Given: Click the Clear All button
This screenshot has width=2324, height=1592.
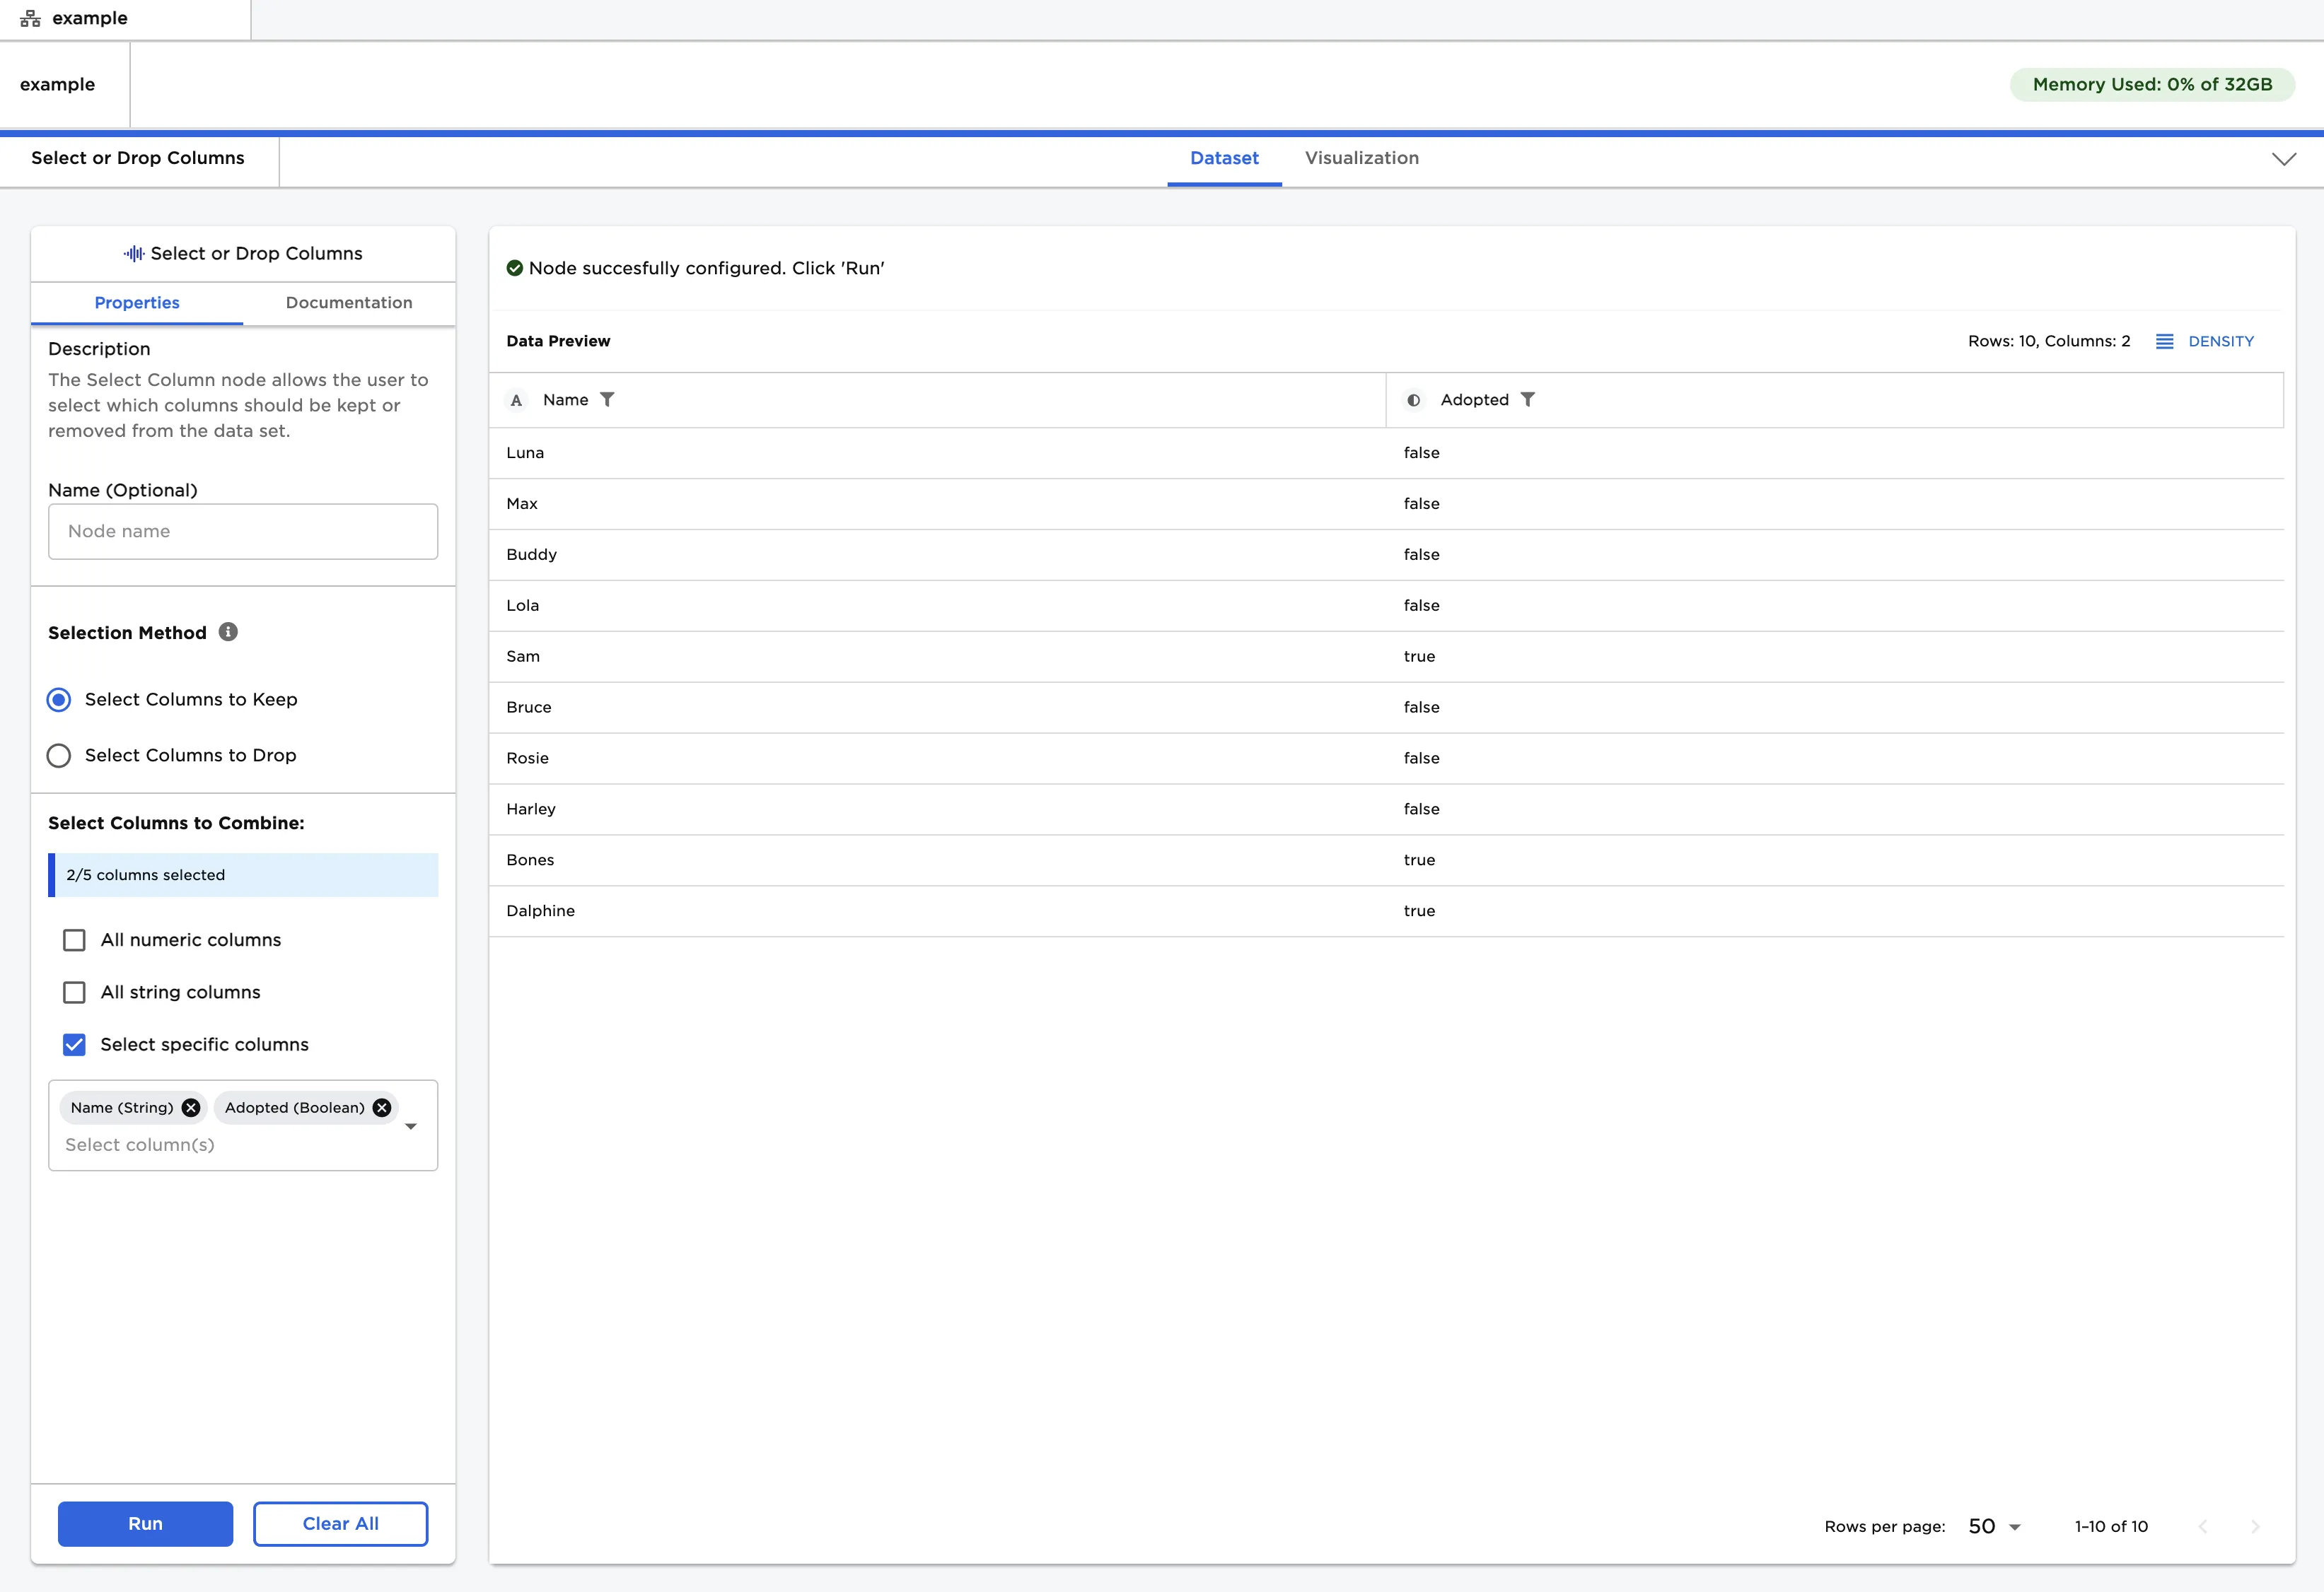Looking at the screenshot, I should [340, 1523].
